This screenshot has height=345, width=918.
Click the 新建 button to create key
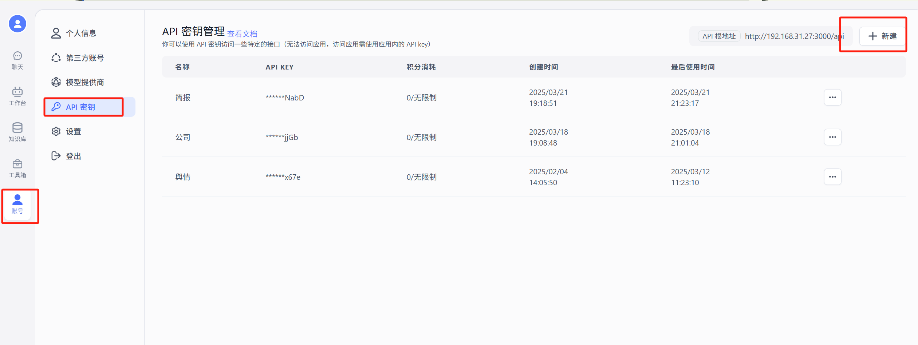pyautogui.click(x=882, y=36)
